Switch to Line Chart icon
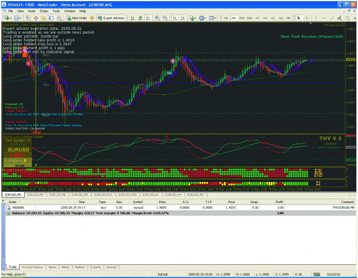The image size is (358, 278). pyautogui.click(x=148, y=18)
